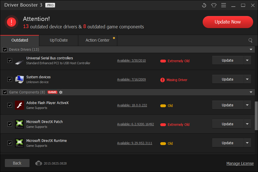The height and width of the screenshot is (172, 258).
Task: Open update options arrow for Adobe Flash Player
Action: [x=247, y=105]
